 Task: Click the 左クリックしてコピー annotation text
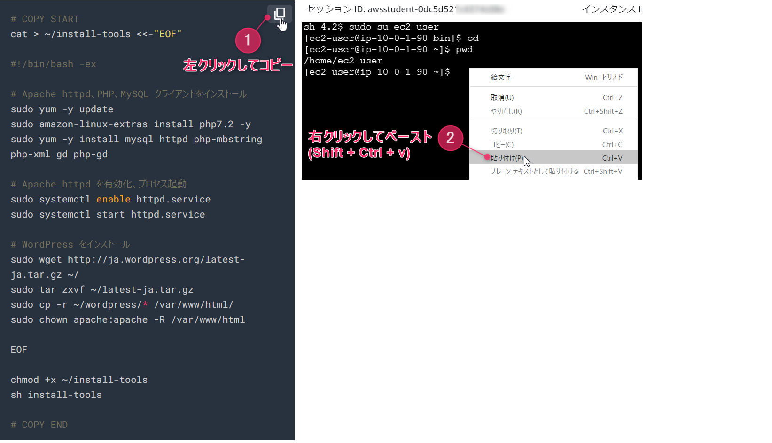(x=238, y=65)
